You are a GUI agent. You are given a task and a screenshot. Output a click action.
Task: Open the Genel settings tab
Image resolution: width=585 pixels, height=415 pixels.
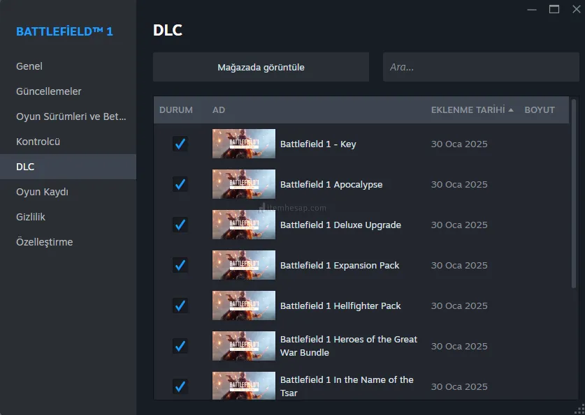[x=29, y=66]
